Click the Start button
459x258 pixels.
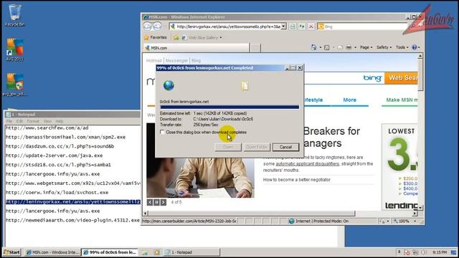(x=12, y=252)
